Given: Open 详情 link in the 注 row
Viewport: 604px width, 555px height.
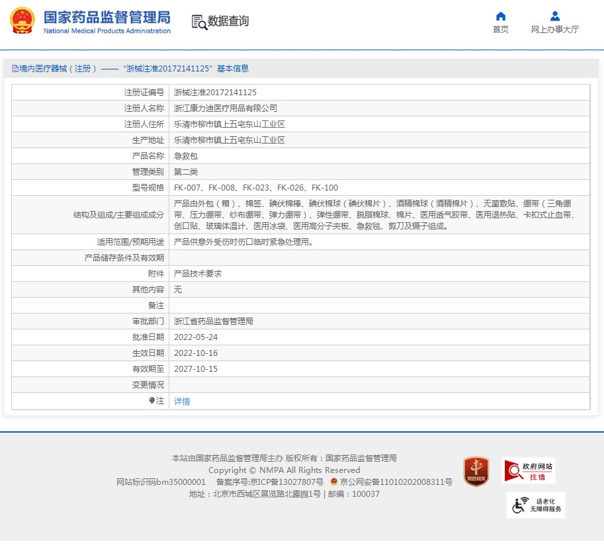Looking at the screenshot, I should click(182, 402).
